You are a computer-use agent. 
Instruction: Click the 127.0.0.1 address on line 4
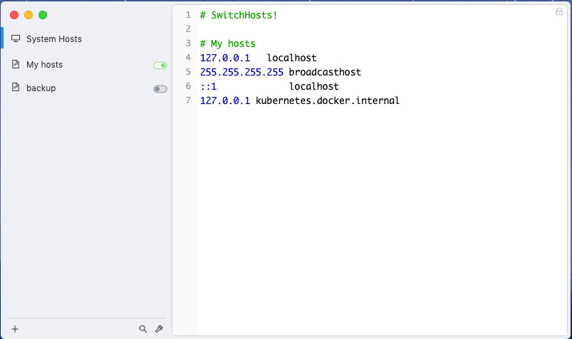point(225,58)
